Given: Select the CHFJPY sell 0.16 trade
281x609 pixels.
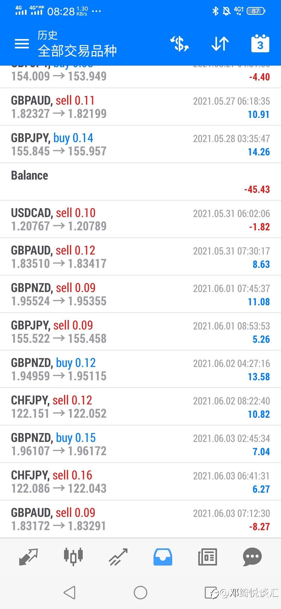Looking at the screenshot, I should 140,482.
